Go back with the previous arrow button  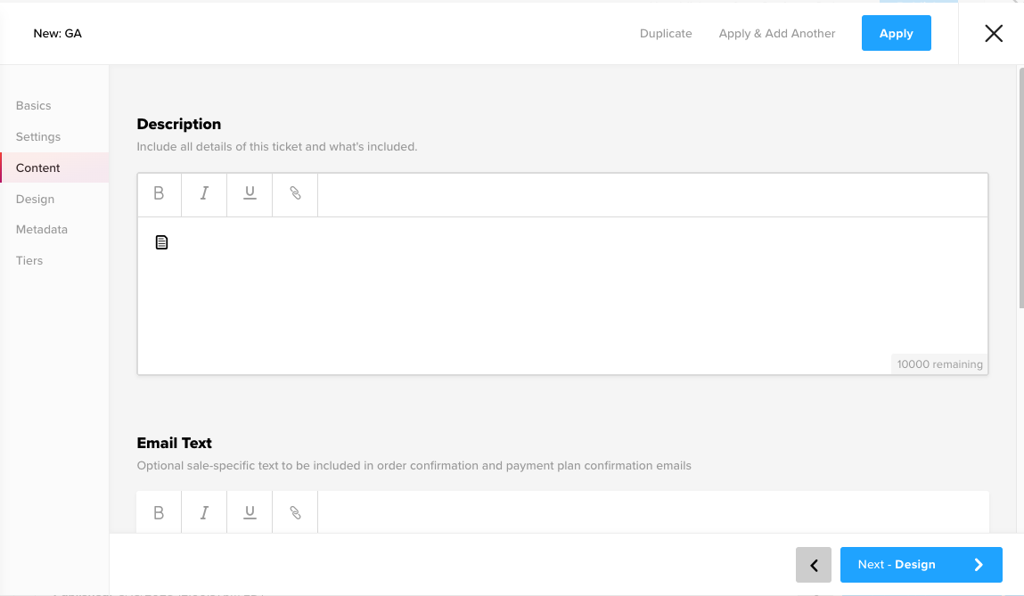pyautogui.click(x=813, y=565)
